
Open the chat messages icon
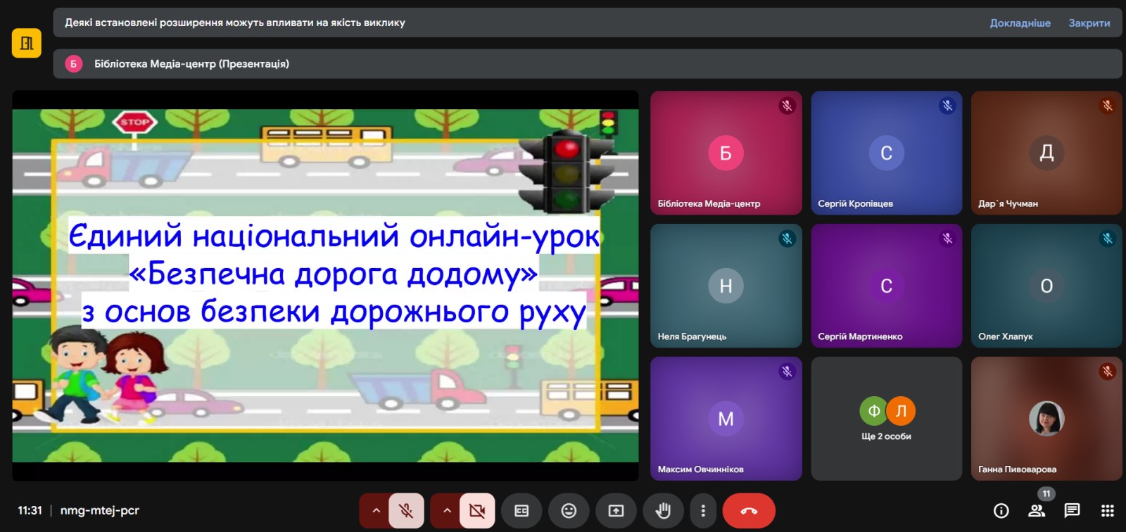coord(1072,511)
